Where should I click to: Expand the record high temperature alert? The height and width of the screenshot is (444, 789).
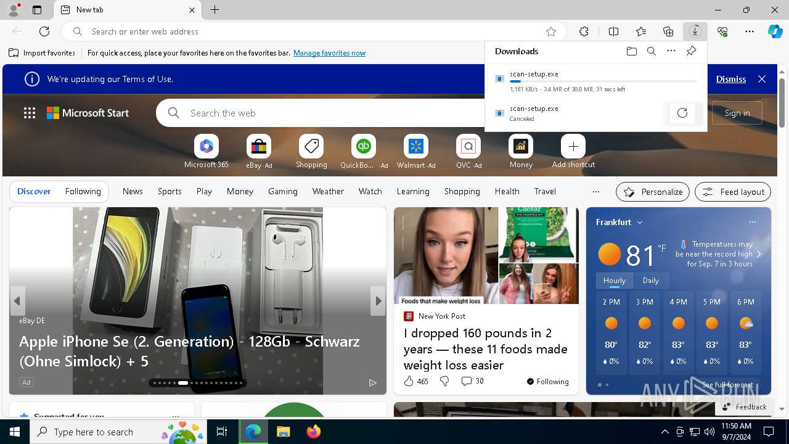(x=759, y=254)
